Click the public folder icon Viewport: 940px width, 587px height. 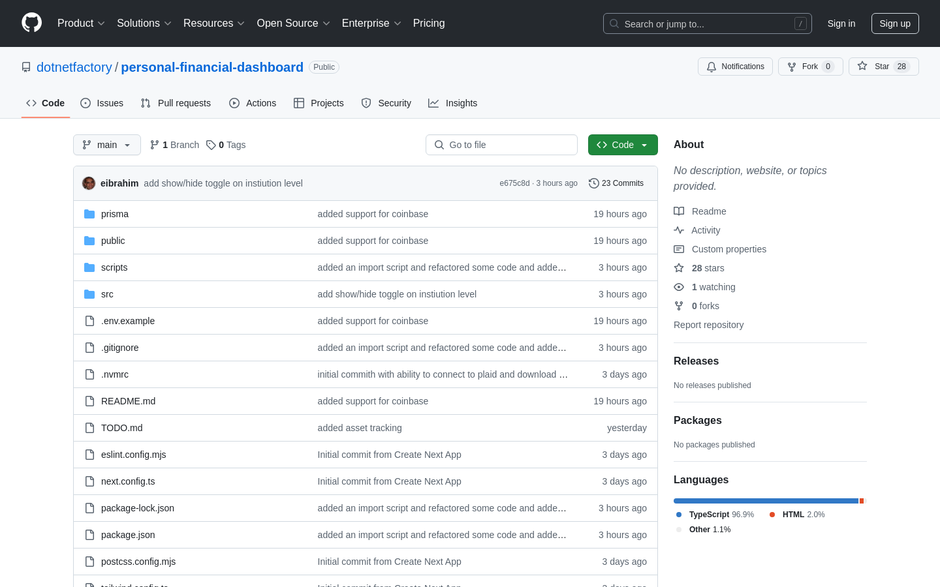89,241
